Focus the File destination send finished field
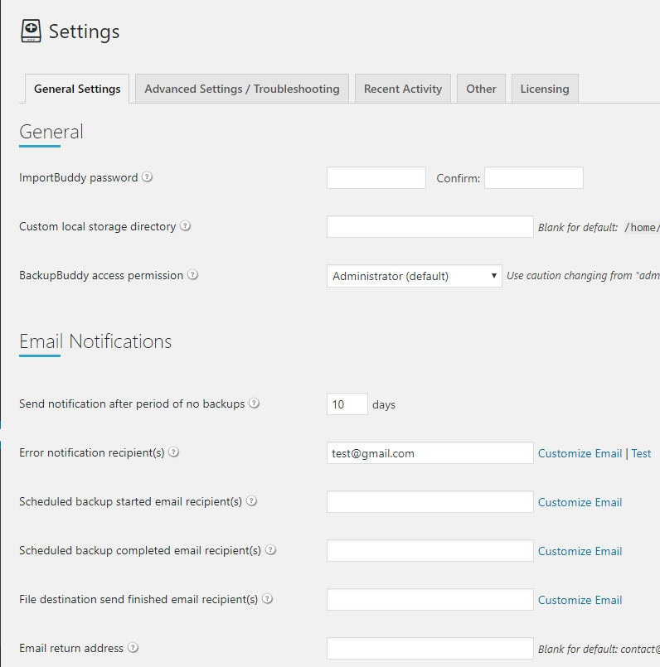The image size is (660, 667). coord(430,600)
